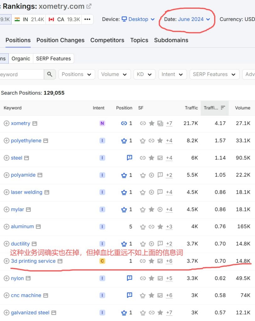Click the image pack SF icon for xometry
255x321 pixels.
(160, 123)
